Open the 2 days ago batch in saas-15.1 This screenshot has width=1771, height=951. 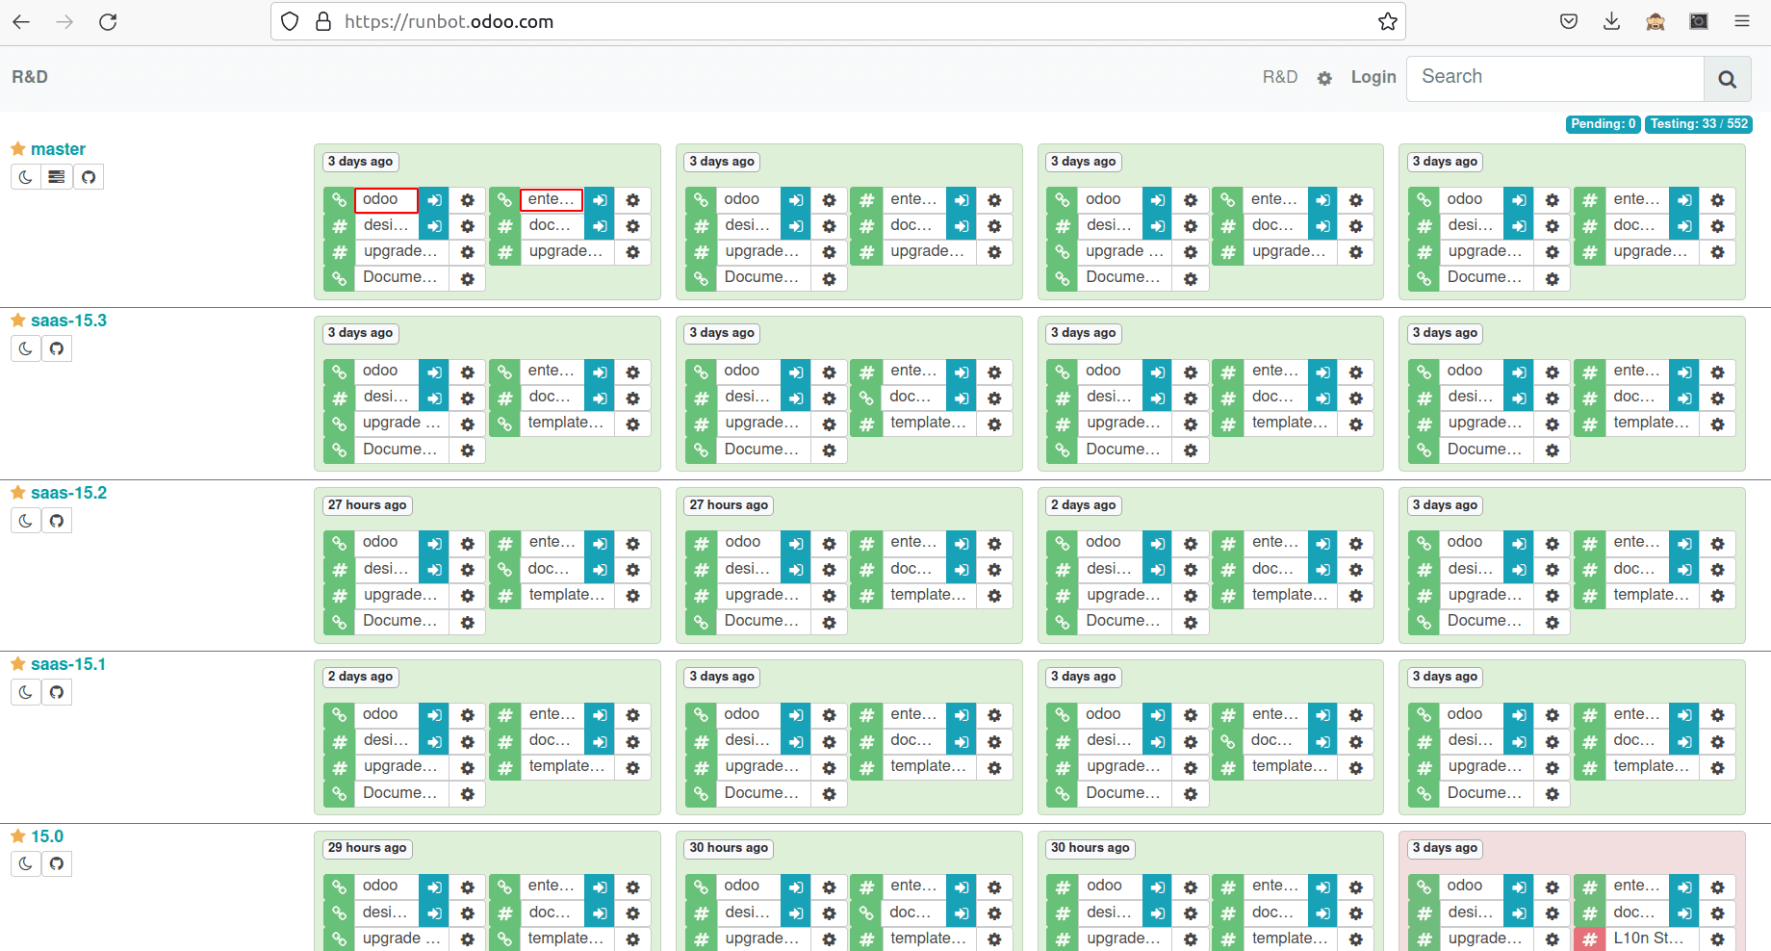pos(360,677)
